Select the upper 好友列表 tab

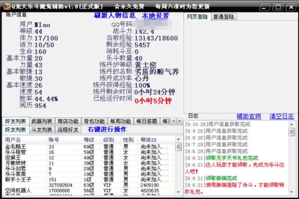point(16,121)
